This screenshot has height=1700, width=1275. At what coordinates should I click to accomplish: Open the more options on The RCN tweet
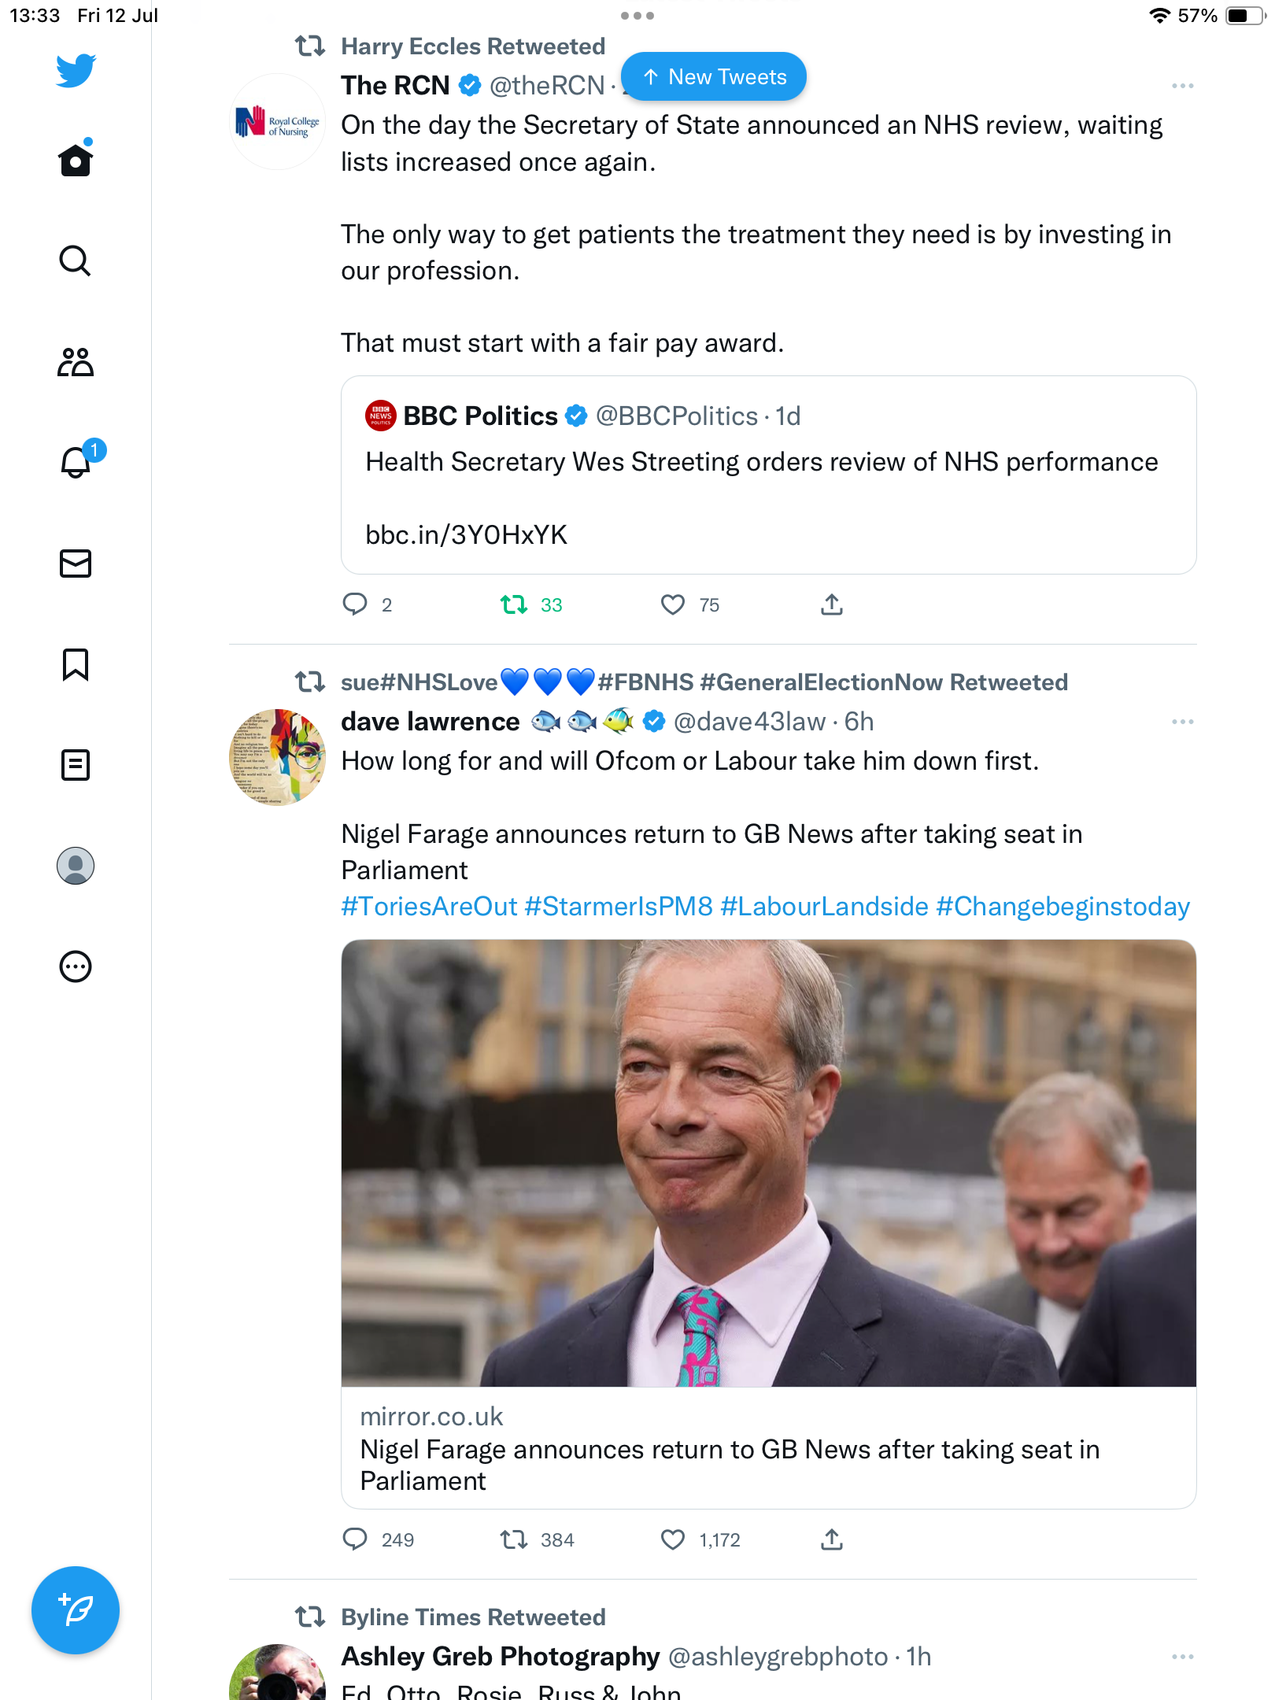click(1182, 86)
